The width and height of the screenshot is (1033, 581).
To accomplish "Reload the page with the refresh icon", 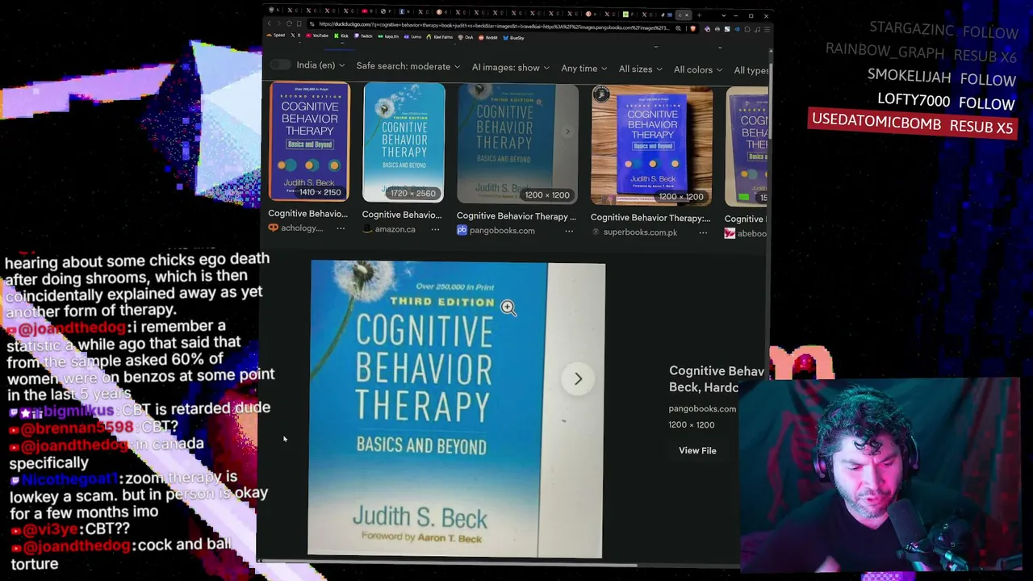I will [289, 25].
